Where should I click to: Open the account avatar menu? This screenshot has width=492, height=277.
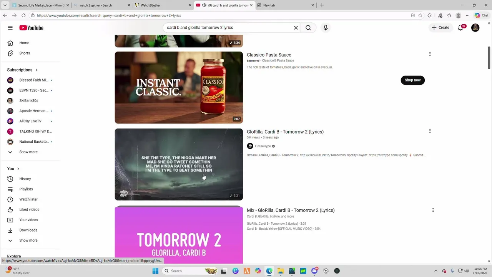[x=475, y=28]
